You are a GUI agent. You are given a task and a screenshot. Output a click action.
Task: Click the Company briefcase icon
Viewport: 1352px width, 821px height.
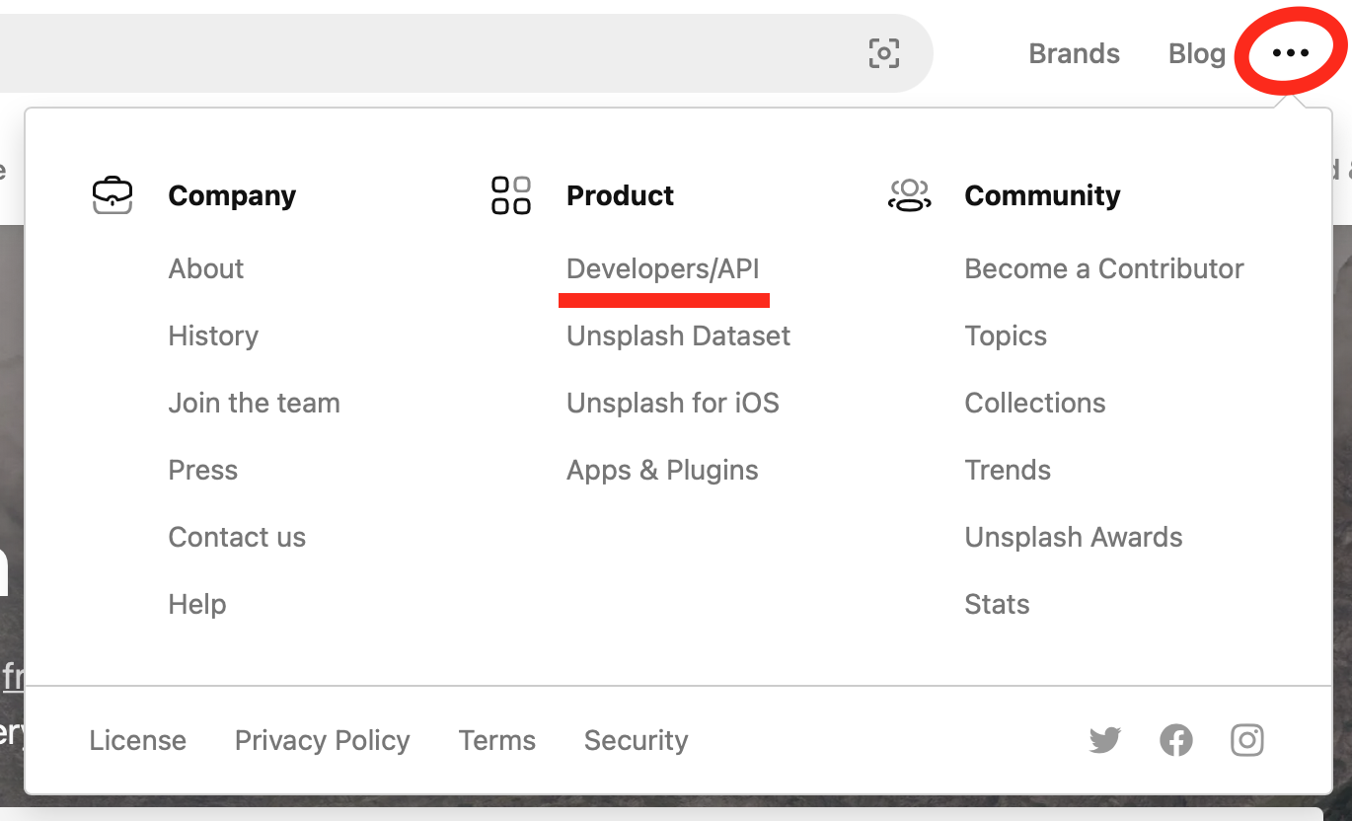pos(113,195)
